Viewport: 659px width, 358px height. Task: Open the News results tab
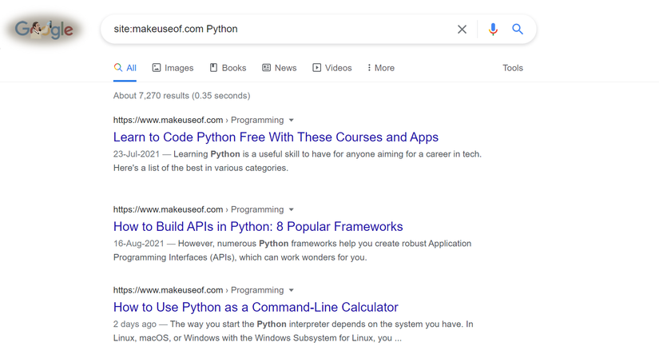coord(279,68)
